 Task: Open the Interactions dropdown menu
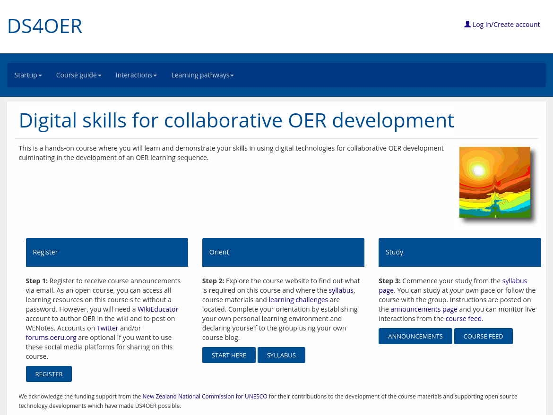point(136,75)
